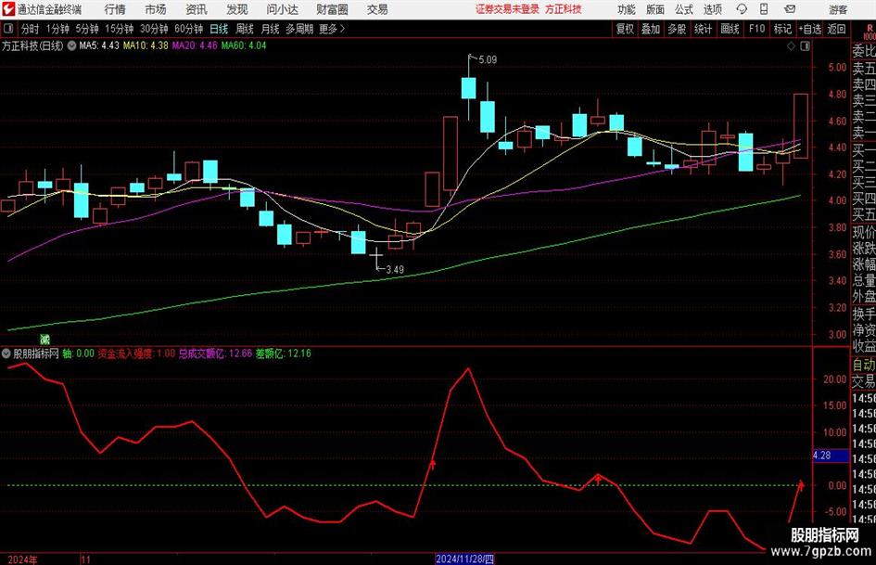
Task: Switch to the 1分钟 period
Action: click(x=57, y=29)
